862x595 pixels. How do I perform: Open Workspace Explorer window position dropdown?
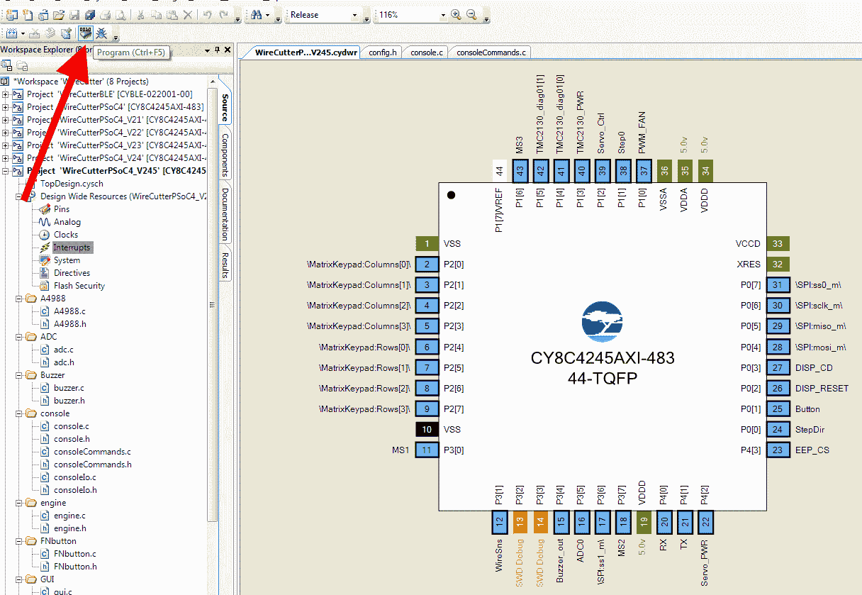point(208,50)
